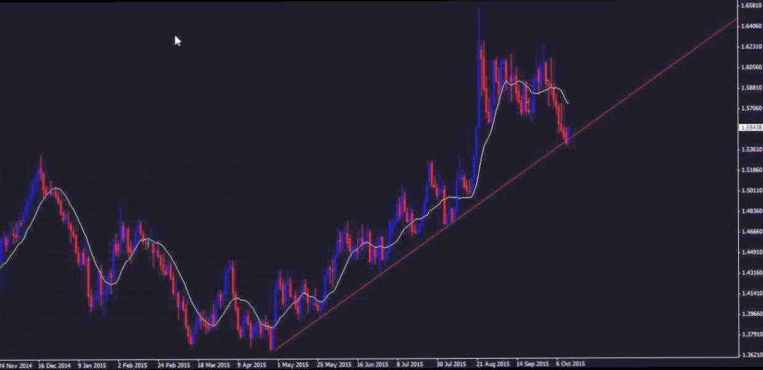
Task: Click the 16 Dec 2014 date label
Action: pos(54,365)
